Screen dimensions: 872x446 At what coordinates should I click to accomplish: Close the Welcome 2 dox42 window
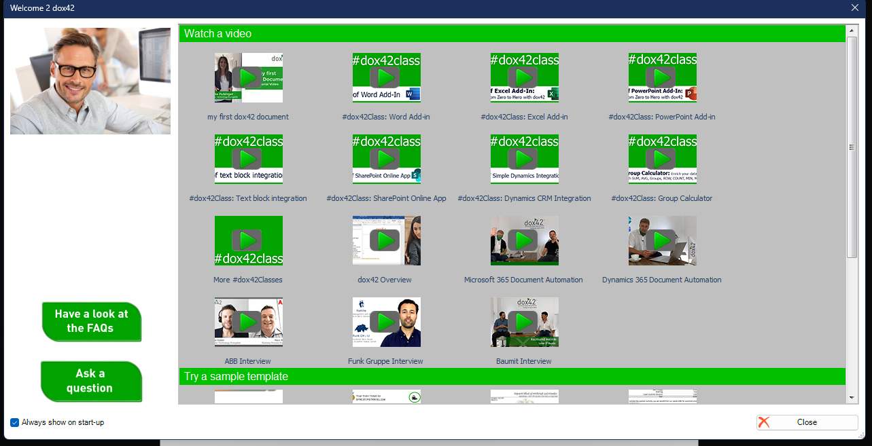pyautogui.click(x=855, y=7)
